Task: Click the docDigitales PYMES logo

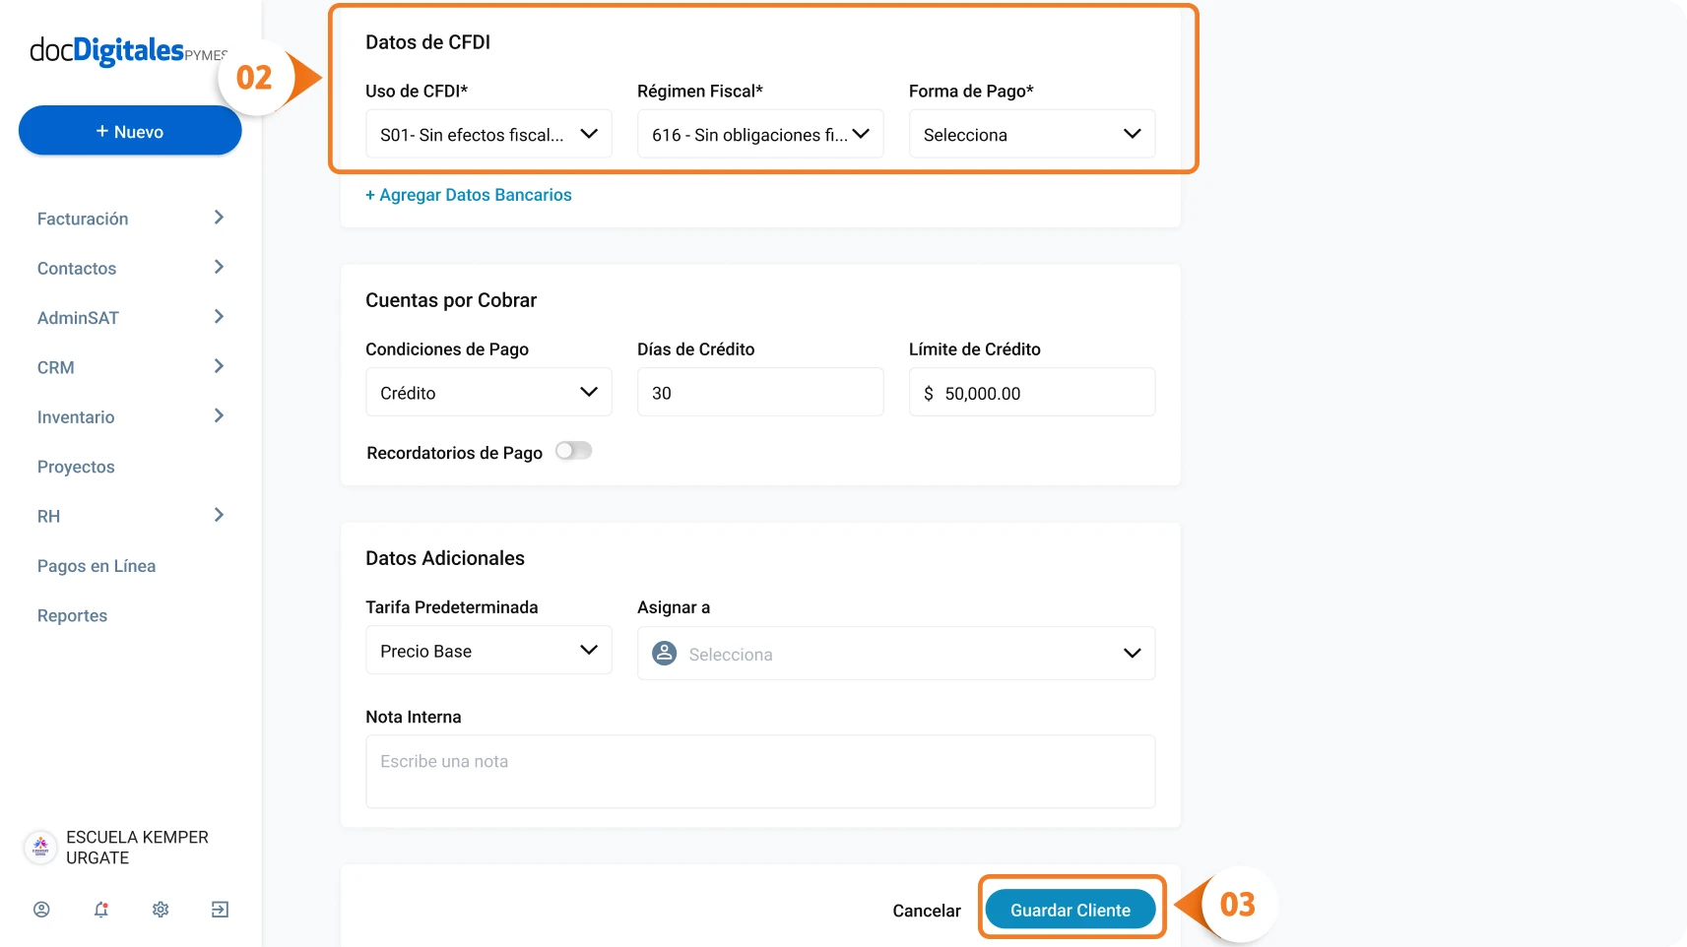Action: (x=128, y=51)
